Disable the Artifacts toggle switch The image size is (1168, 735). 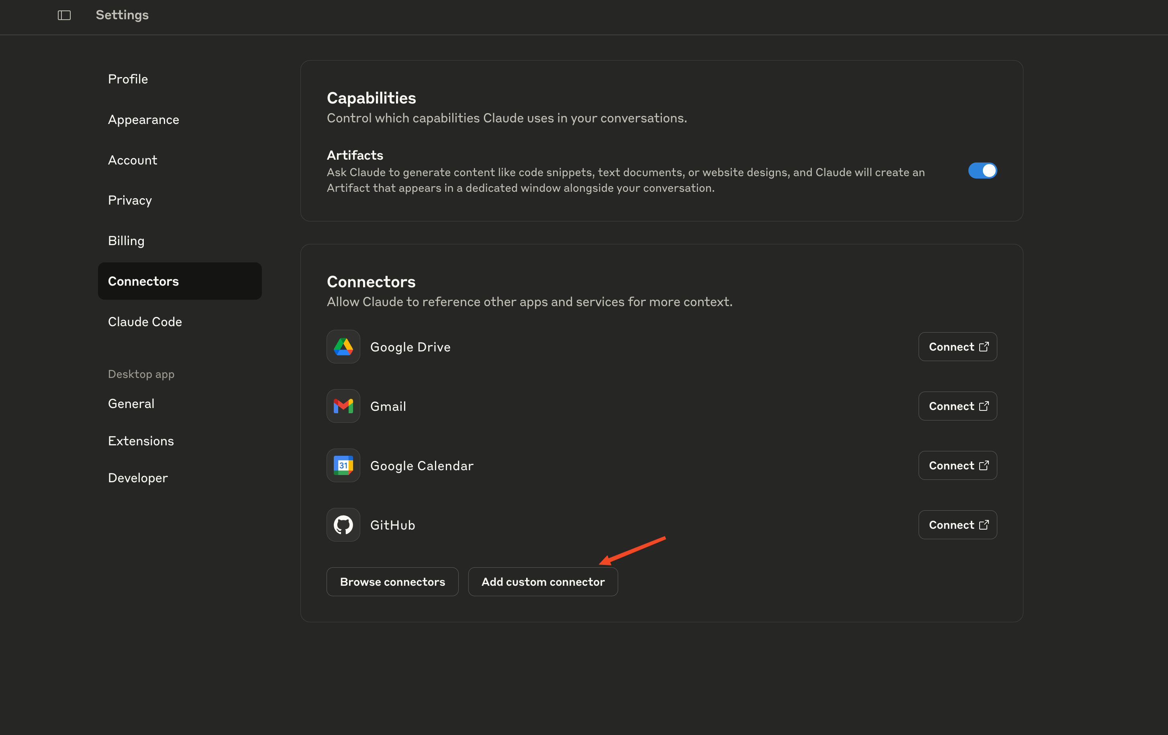click(x=982, y=171)
